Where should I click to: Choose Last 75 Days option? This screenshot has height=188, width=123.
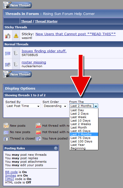84,138
